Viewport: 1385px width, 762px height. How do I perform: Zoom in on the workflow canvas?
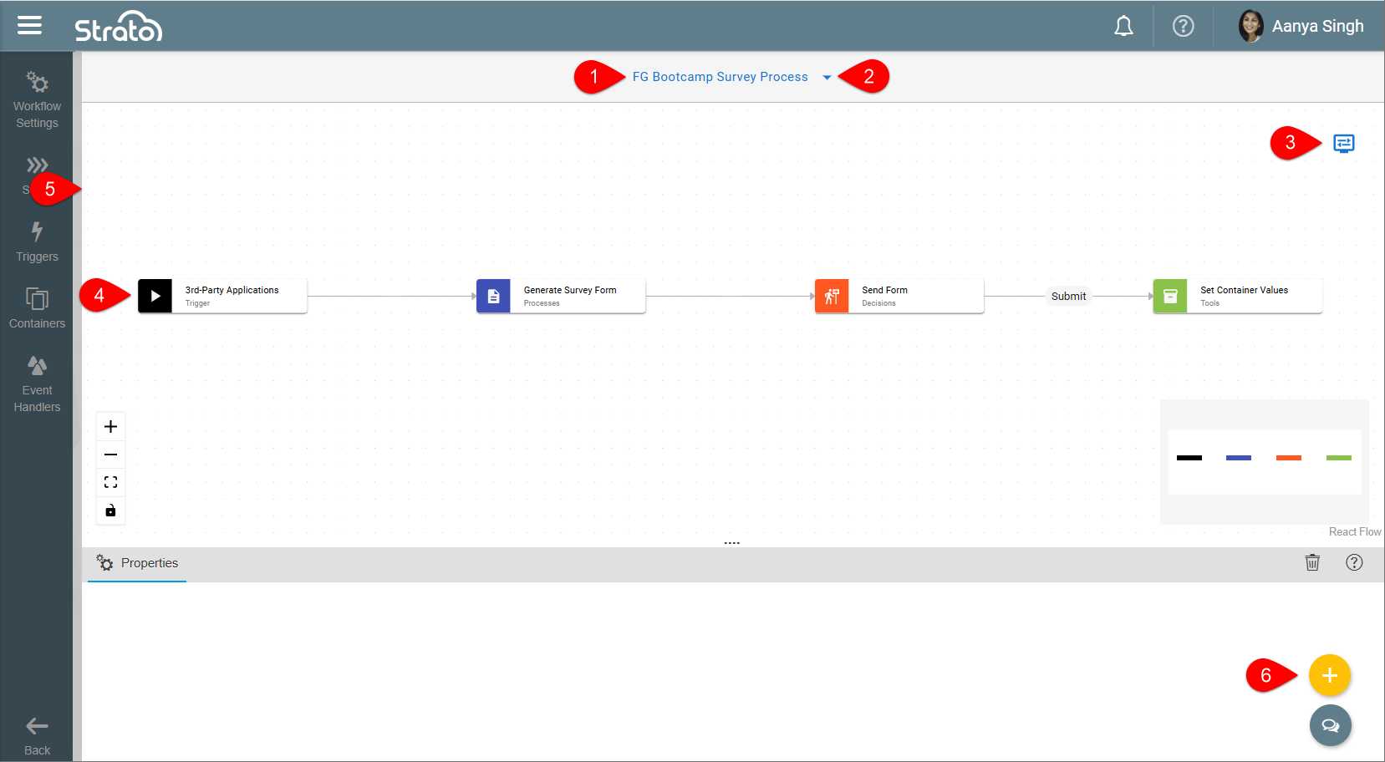pos(110,427)
